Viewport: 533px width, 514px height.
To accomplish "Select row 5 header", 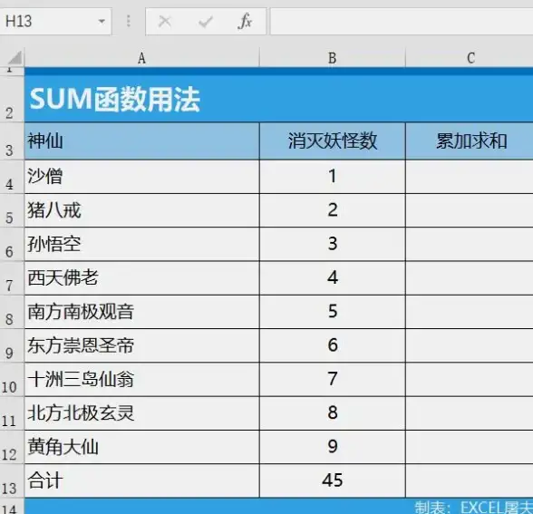I will (x=12, y=210).
